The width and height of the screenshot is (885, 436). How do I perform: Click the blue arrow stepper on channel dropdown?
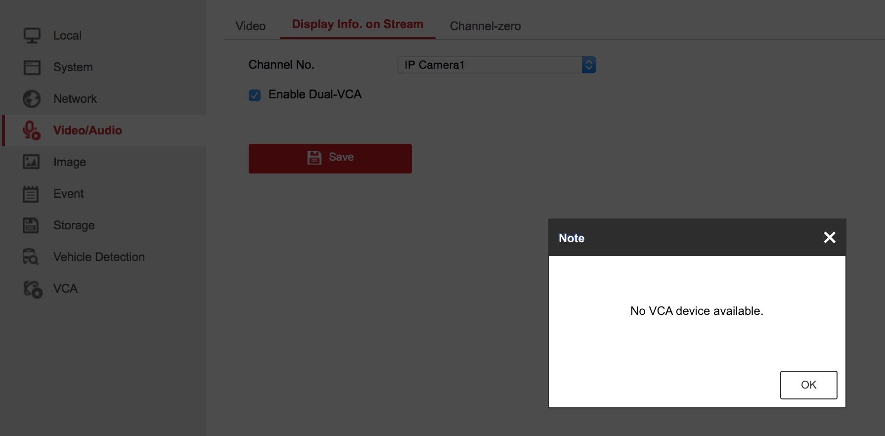[589, 65]
